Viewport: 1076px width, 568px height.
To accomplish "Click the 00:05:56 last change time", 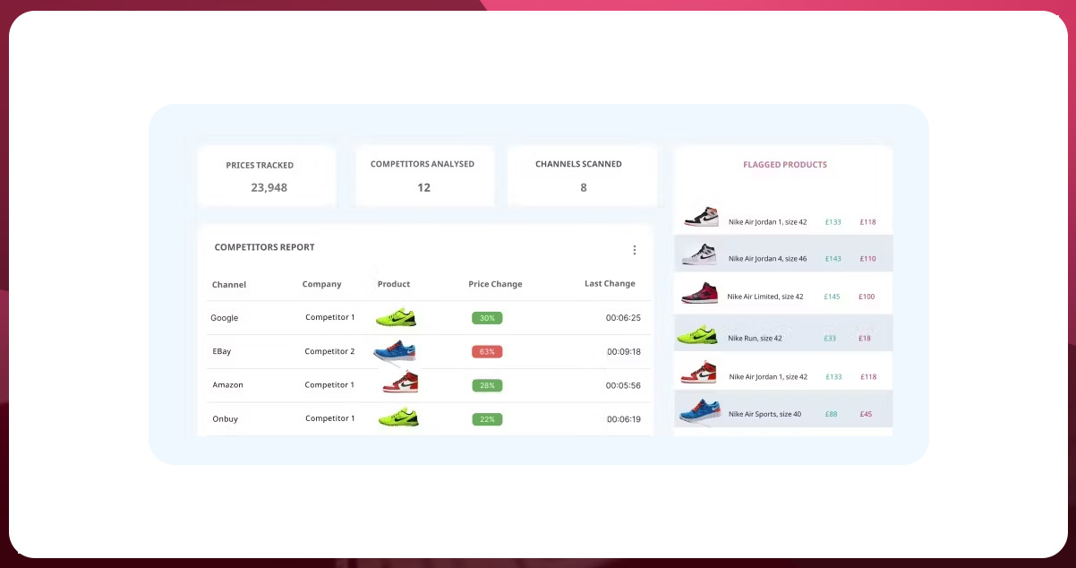I will pyautogui.click(x=623, y=385).
